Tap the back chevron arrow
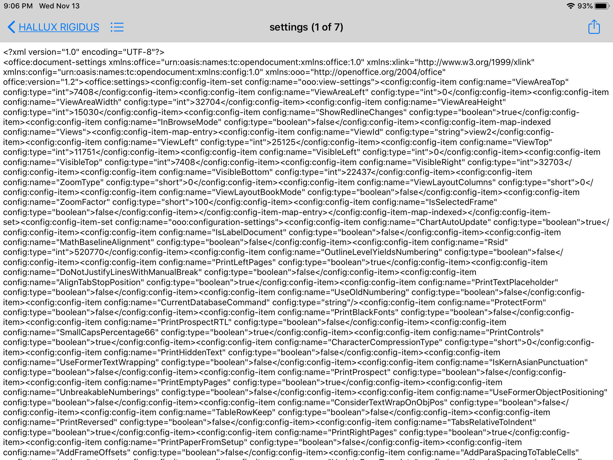 click(11, 27)
